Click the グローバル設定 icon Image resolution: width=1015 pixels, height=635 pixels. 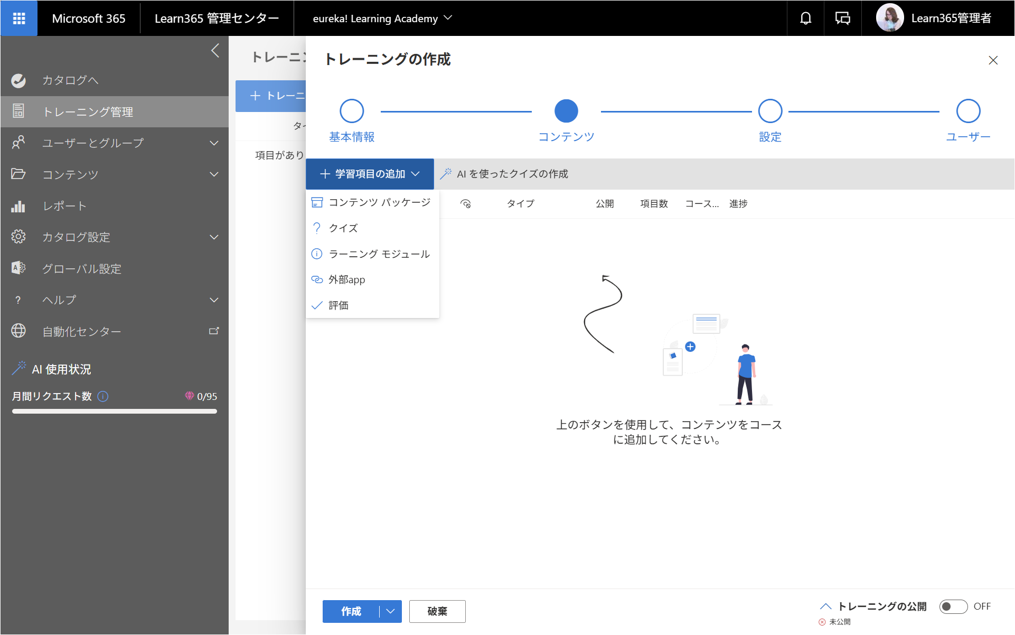18,268
